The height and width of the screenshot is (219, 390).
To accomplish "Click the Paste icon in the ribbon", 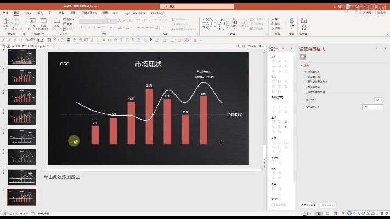I will 6,23.
